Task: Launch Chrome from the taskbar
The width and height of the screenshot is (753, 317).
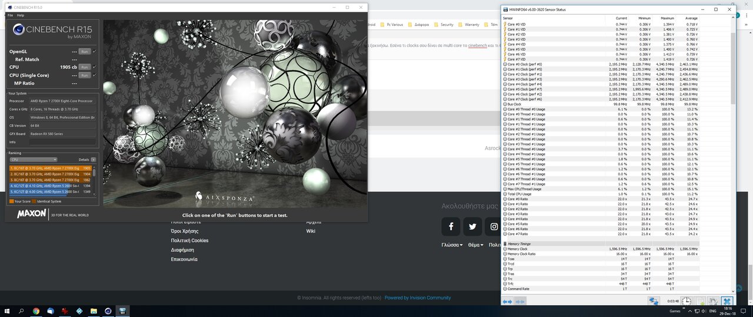Action: [36, 311]
